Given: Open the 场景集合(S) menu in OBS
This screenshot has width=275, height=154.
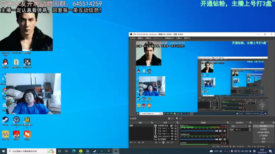Looking at the screenshot, I should (x=169, y=38).
